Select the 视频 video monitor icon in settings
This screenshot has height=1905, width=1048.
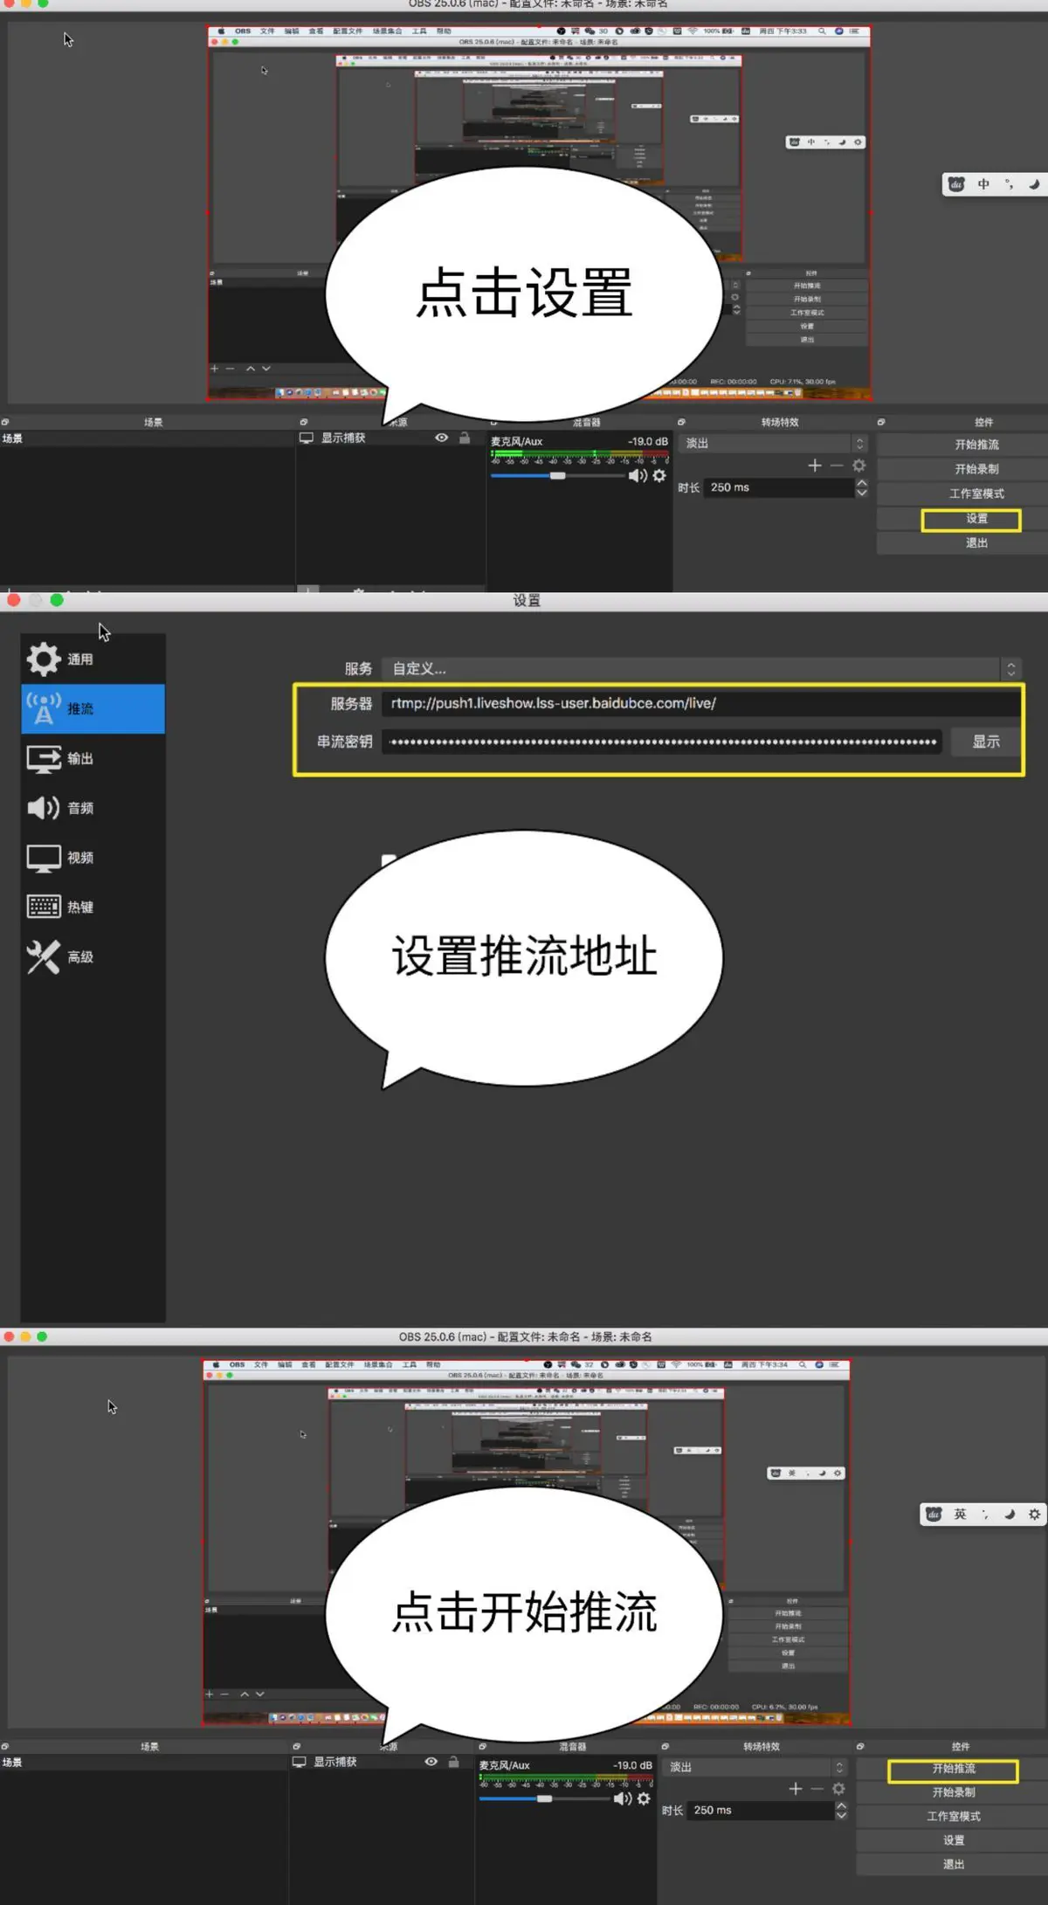[44, 858]
